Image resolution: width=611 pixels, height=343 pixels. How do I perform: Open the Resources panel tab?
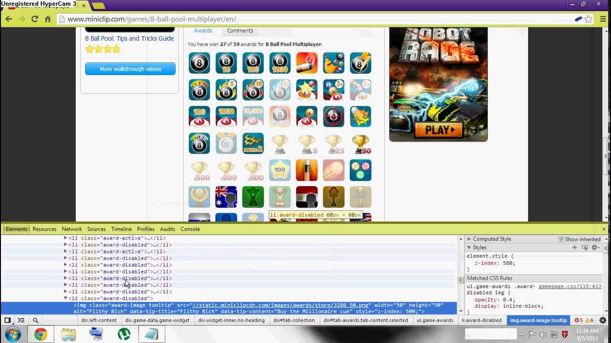click(44, 229)
